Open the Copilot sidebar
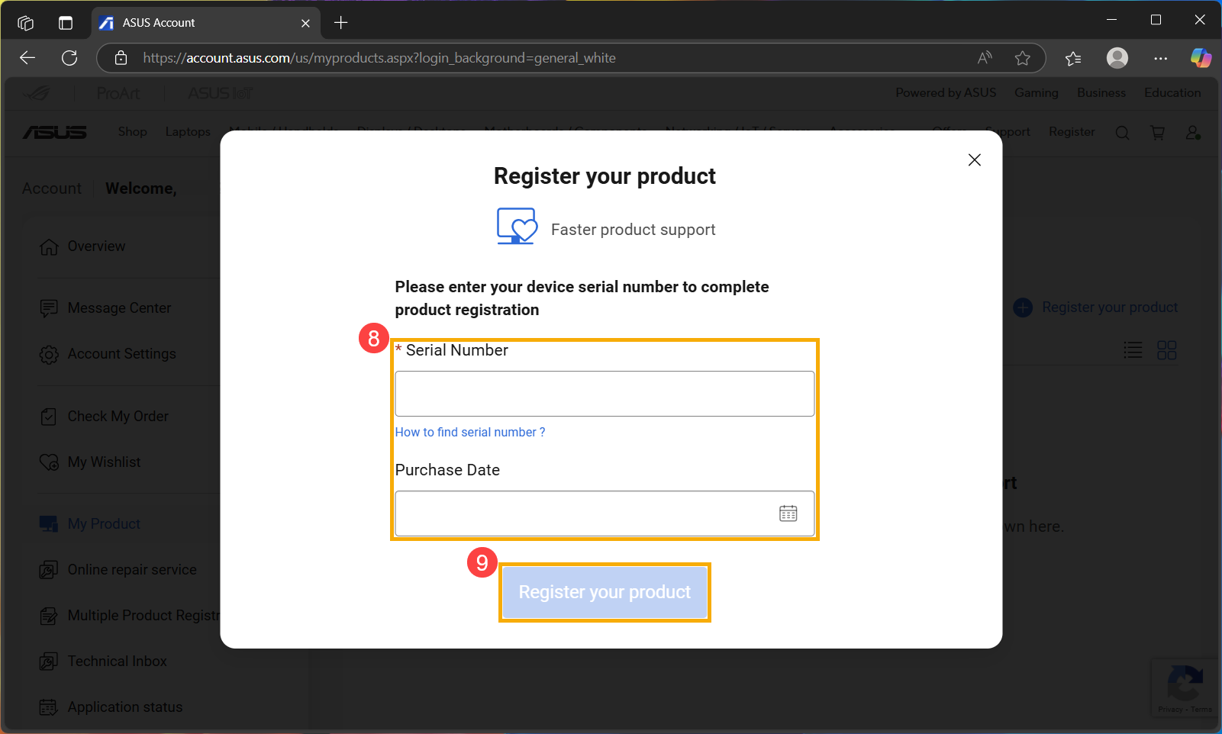 coord(1201,58)
